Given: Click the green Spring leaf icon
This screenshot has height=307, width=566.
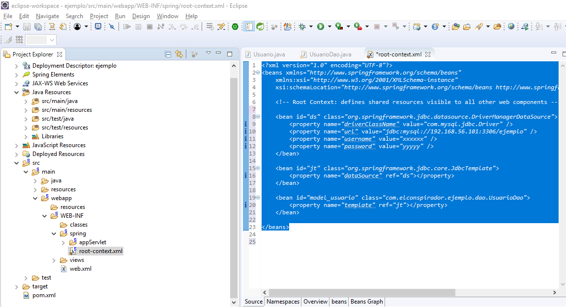Looking at the screenshot, I should [260, 26].
